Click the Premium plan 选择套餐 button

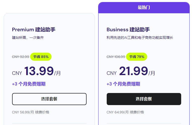(x=49, y=99)
